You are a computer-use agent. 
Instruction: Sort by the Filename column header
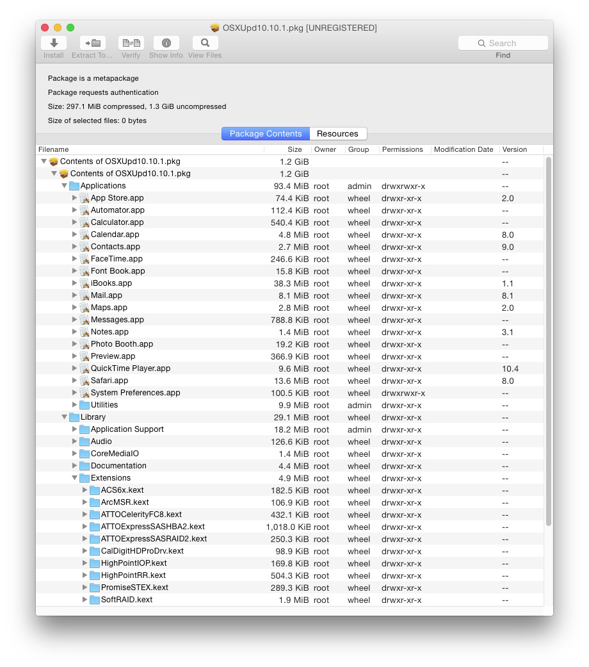[x=150, y=150]
